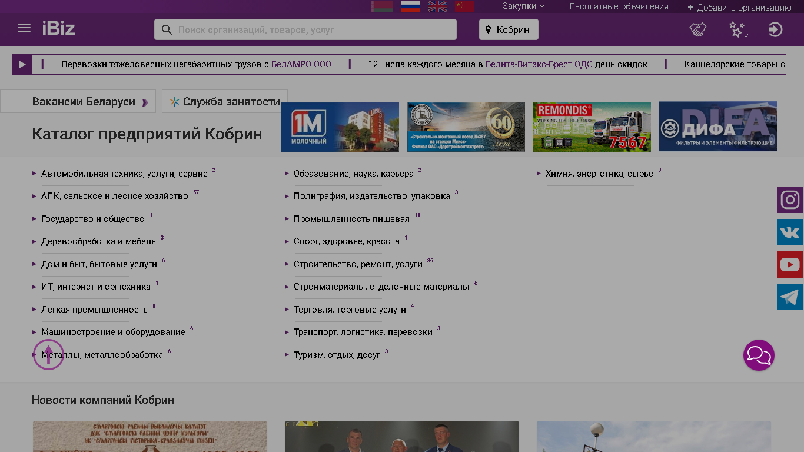Click ticker play button
Viewport: 804px width, 452px height.
[22, 64]
